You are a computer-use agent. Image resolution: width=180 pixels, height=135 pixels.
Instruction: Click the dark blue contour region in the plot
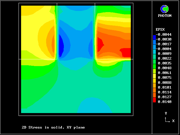point(61,45)
